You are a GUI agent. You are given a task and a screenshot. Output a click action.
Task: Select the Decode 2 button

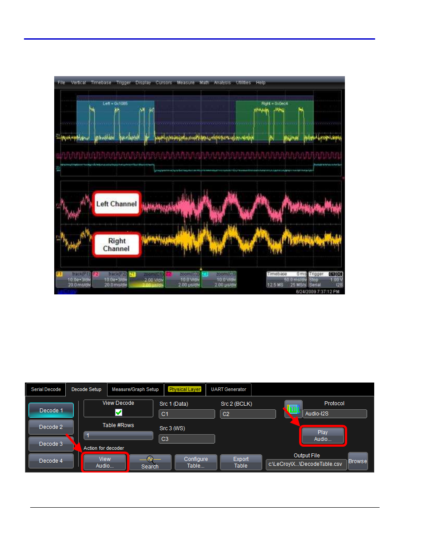tap(51, 427)
